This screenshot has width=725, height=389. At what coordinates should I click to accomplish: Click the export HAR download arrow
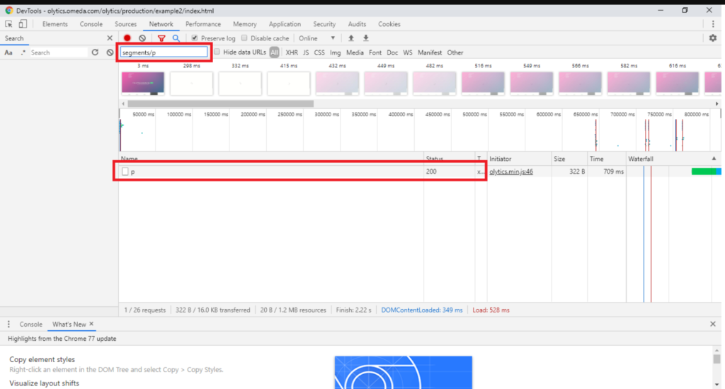[366, 38]
